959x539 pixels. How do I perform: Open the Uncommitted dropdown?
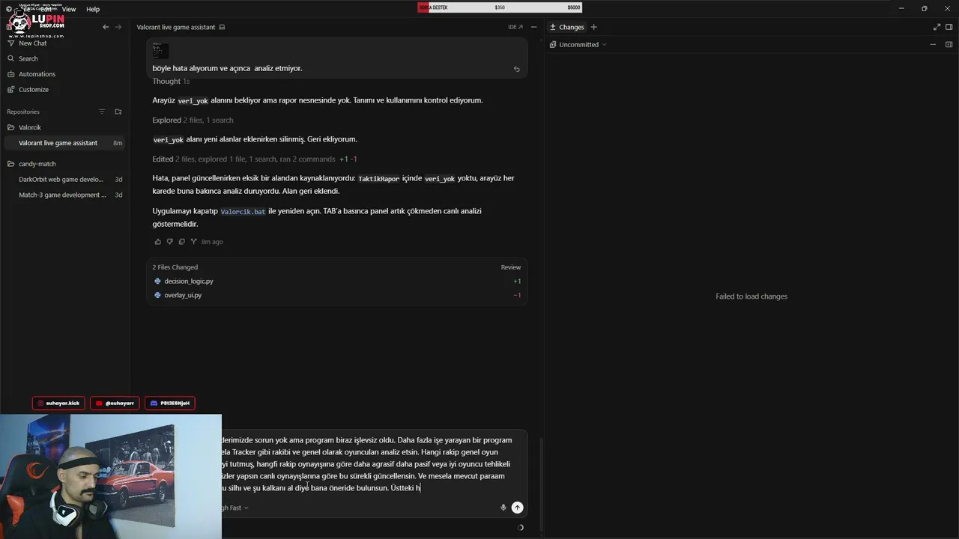coord(578,45)
